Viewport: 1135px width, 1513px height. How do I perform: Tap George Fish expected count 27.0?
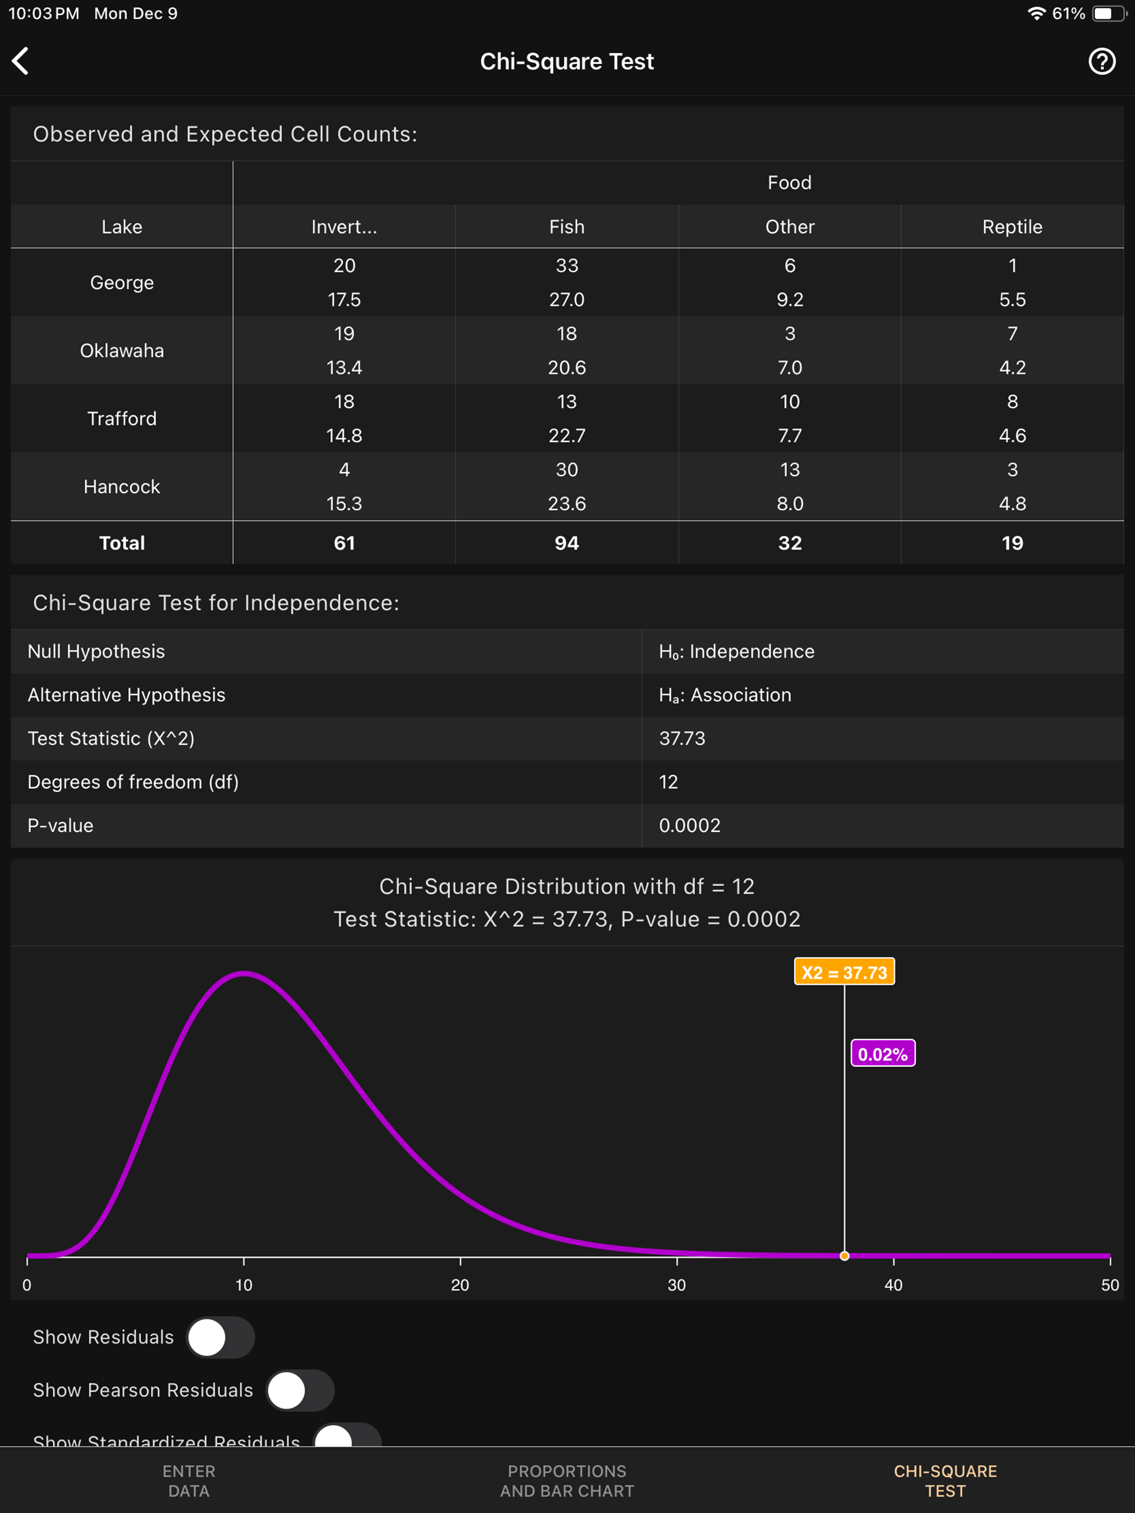coord(567,300)
